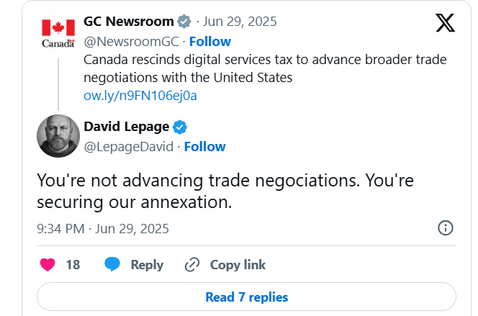
Task: Open the Canada flag profile avatar
Action: click(58, 33)
